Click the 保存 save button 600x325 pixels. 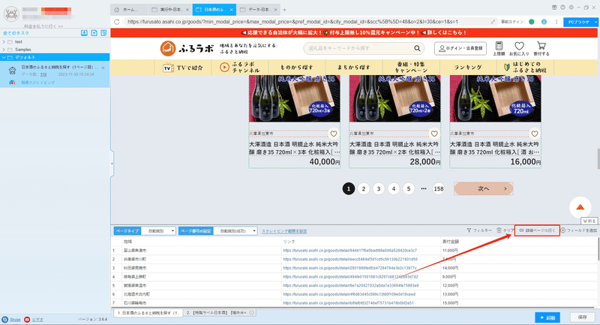pos(583,317)
